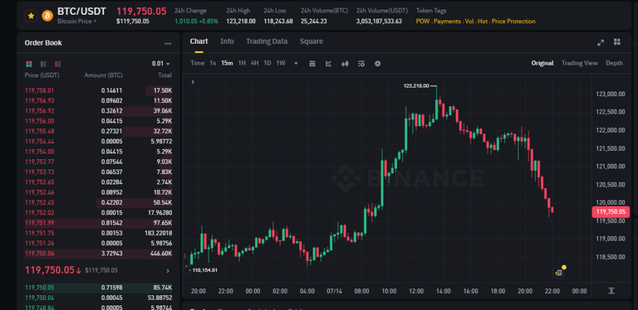The image size is (638, 310).
Task: Click the Payments token tag
Action: click(447, 22)
